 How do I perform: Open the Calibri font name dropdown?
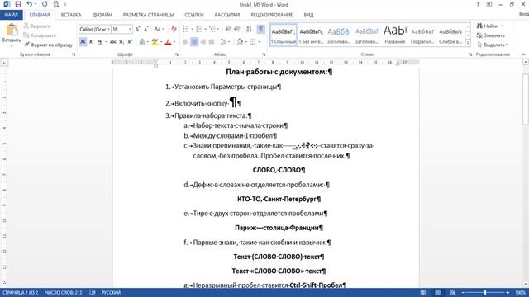click(x=108, y=30)
